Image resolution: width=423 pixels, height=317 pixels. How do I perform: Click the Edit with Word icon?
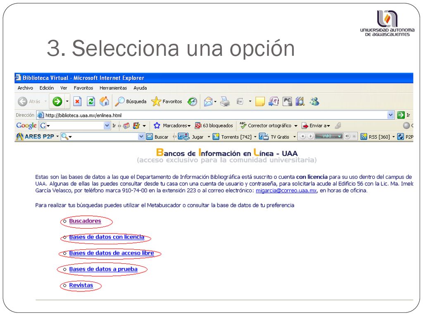[240, 102]
